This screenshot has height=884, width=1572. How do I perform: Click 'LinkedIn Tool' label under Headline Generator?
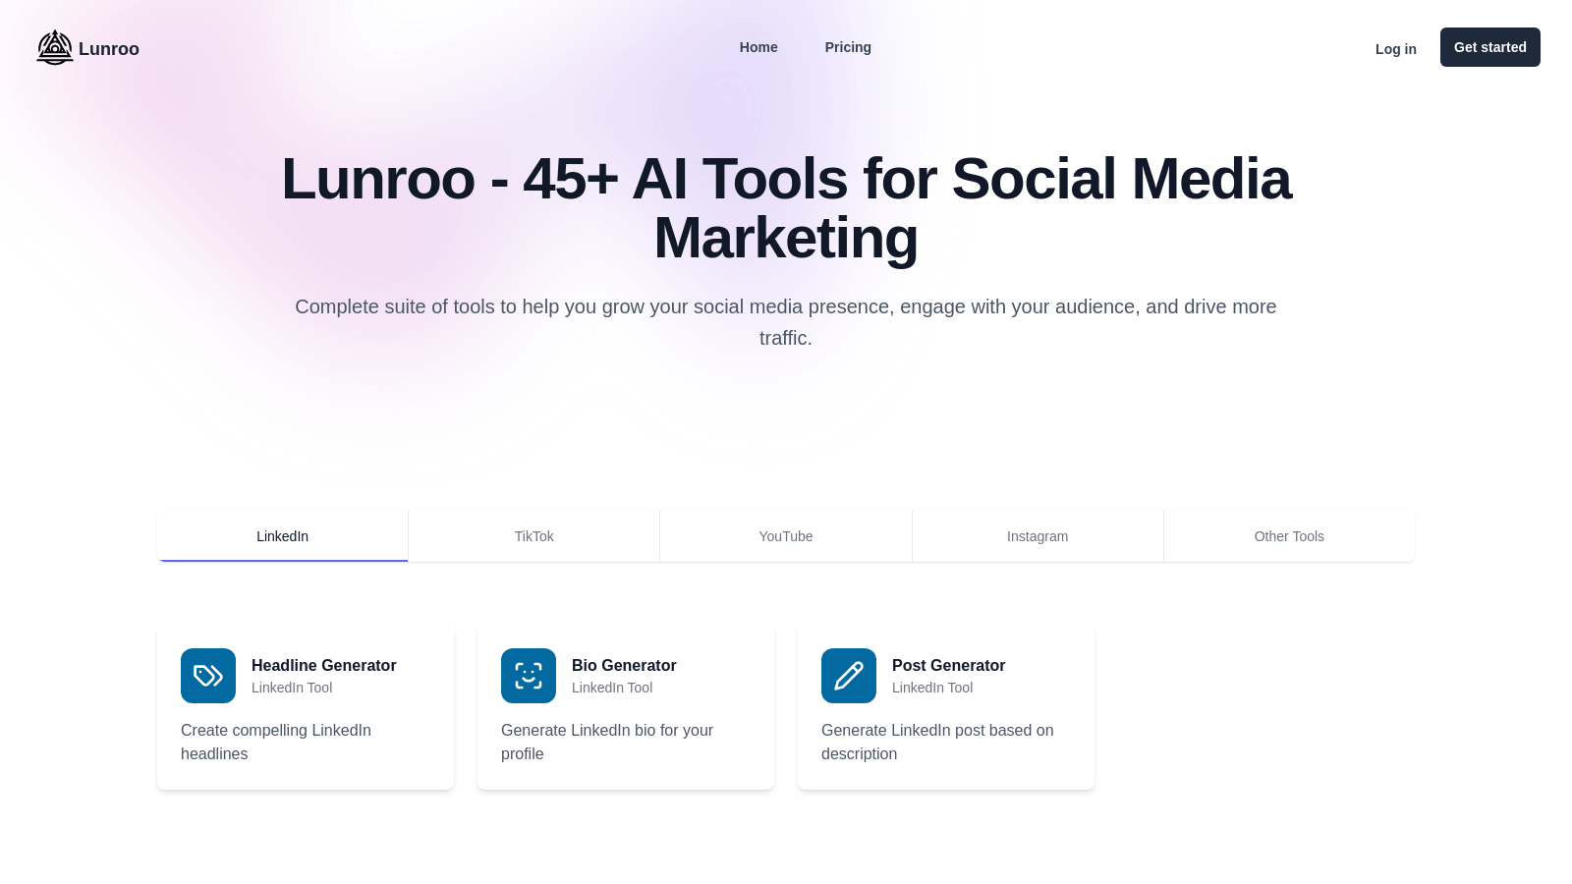tap(292, 688)
